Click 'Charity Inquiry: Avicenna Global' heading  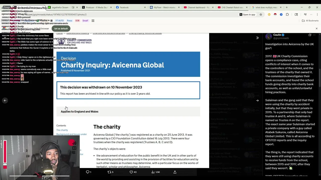coord(112,65)
